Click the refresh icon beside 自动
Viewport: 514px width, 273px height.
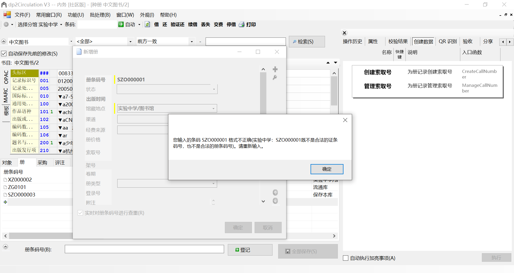tap(148, 24)
